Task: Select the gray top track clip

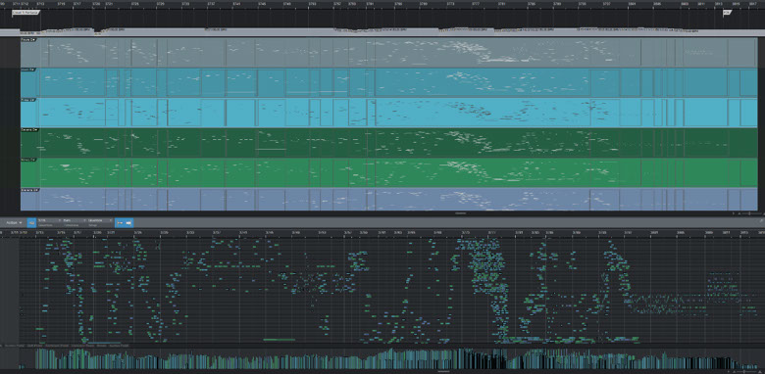Action: 388,53
